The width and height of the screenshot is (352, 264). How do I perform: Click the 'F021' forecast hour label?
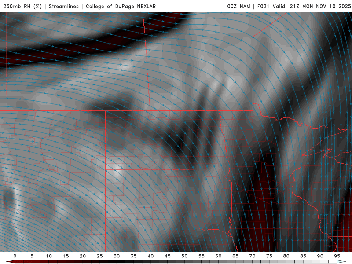click(x=263, y=6)
